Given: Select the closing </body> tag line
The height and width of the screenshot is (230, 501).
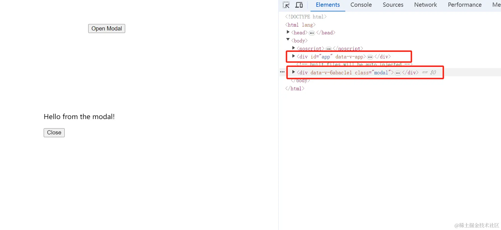Looking at the screenshot, I should click(x=300, y=80).
